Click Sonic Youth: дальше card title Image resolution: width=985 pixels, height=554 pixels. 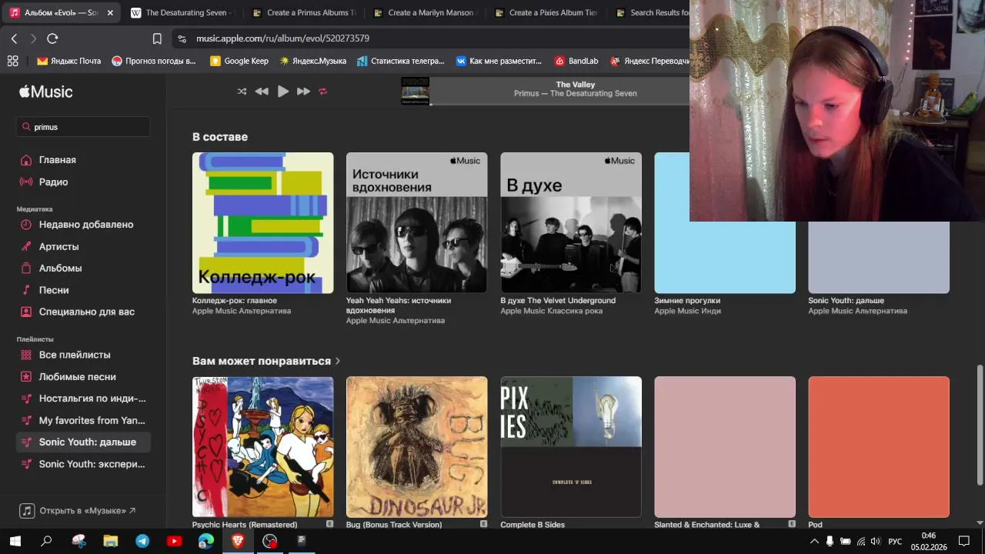click(846, 301)
